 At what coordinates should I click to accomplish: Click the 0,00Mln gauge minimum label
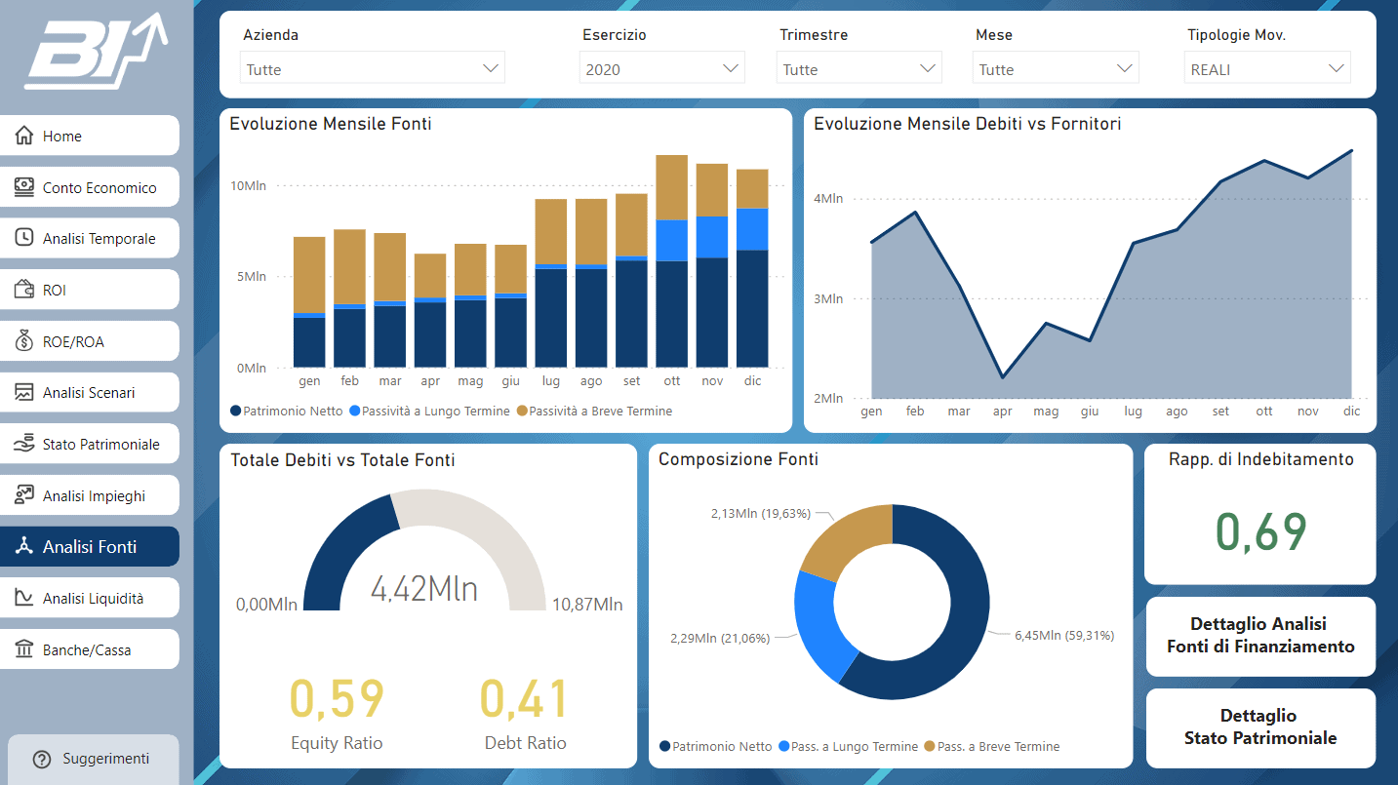(x=266, y=605)
